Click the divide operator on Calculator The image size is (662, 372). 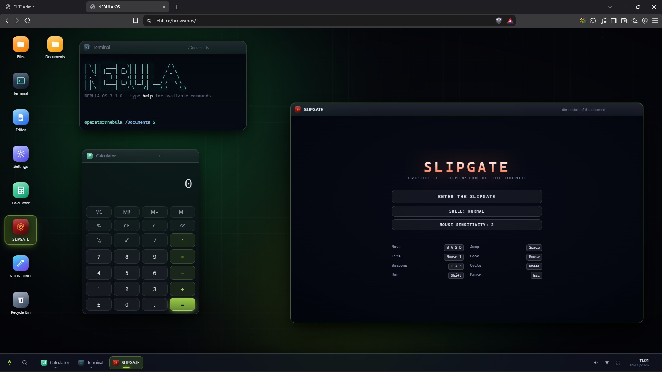182,240
